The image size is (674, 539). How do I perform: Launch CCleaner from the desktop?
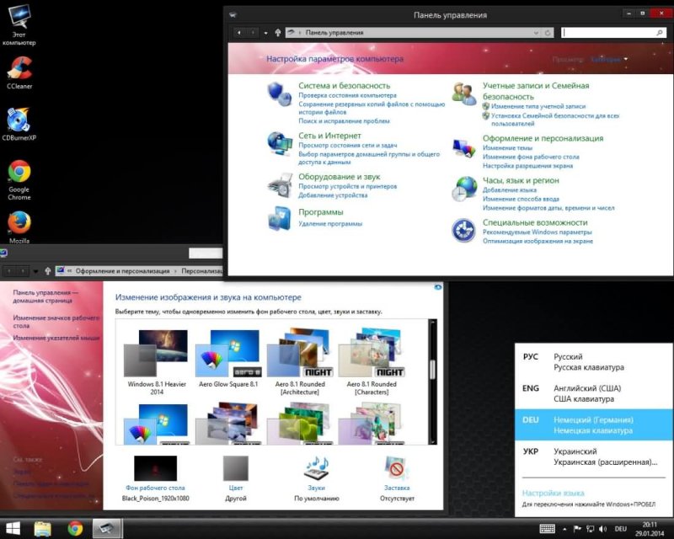[x=19, y=72]
